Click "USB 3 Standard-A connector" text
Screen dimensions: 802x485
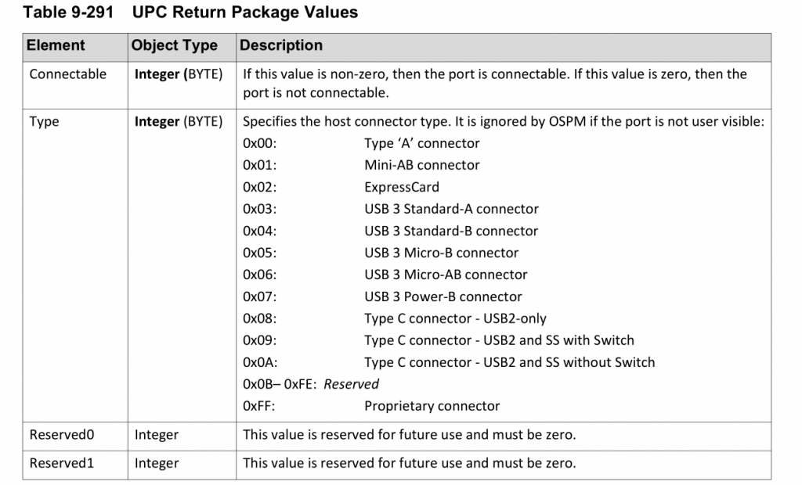(x=451, y=209)
